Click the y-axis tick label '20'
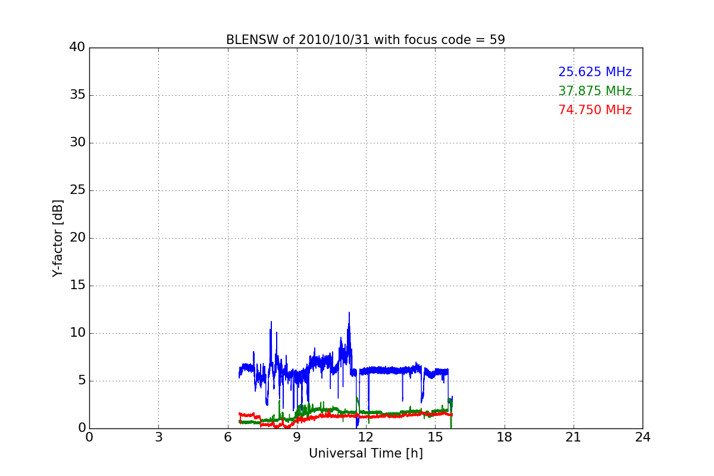The height and width of the screenshot is (476, 714). 77,238
